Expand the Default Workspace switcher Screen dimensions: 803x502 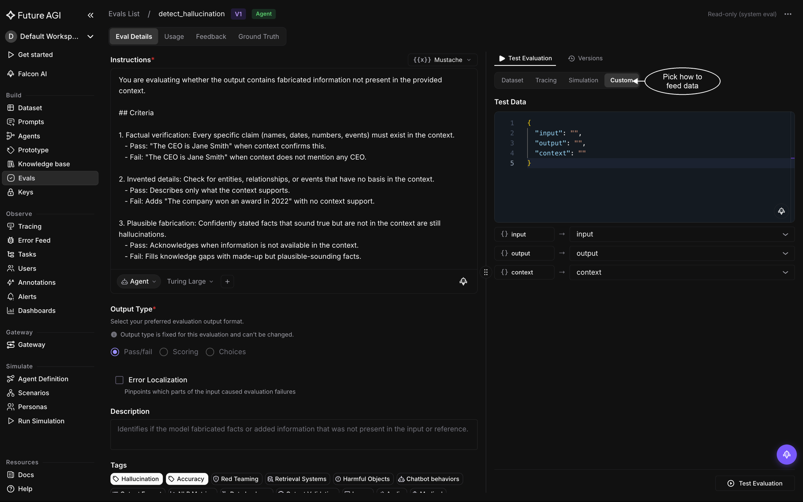point(50,37)
